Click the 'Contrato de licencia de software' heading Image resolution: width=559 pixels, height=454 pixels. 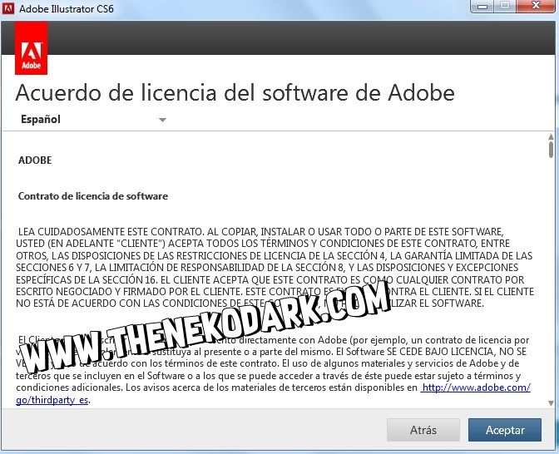click(93, 196)
